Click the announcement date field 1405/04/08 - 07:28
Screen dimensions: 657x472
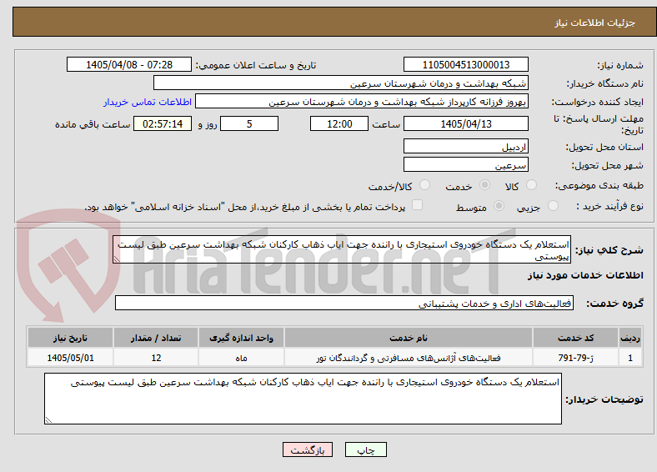pos(129,64)
